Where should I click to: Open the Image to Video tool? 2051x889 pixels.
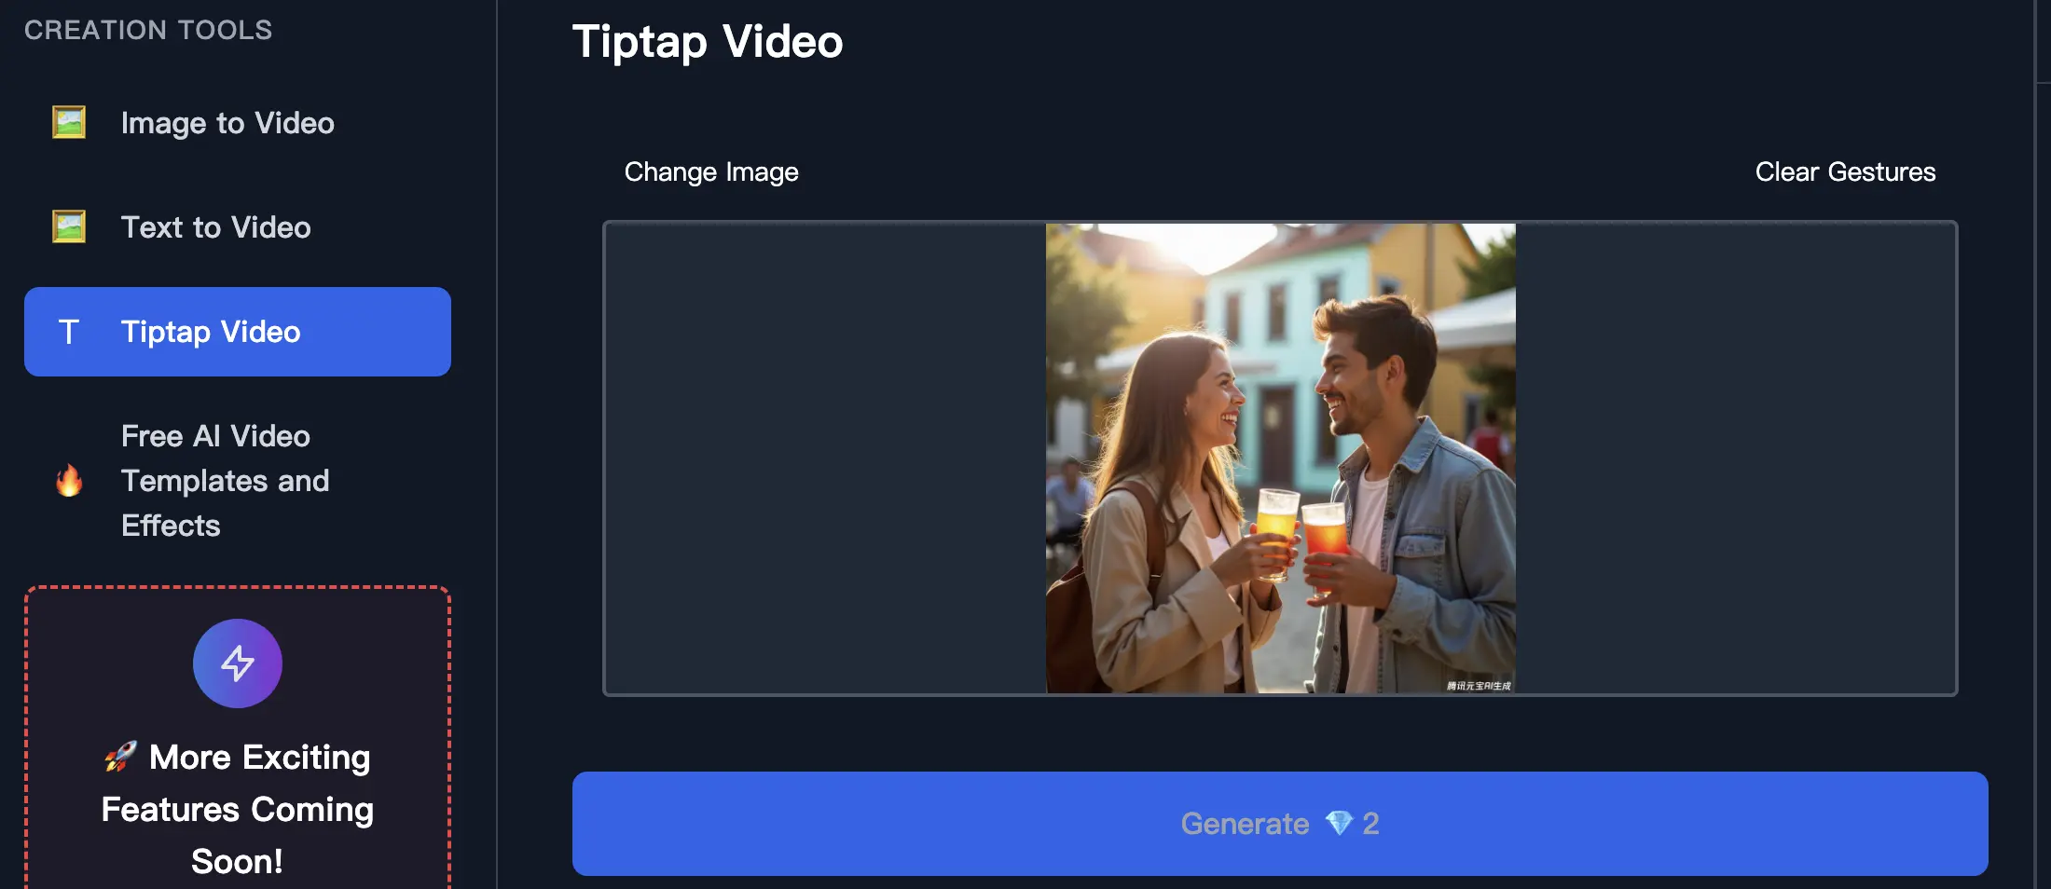tap(227, 122)
